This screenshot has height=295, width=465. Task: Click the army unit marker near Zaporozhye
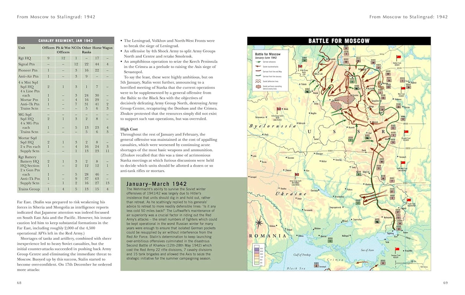377,221
